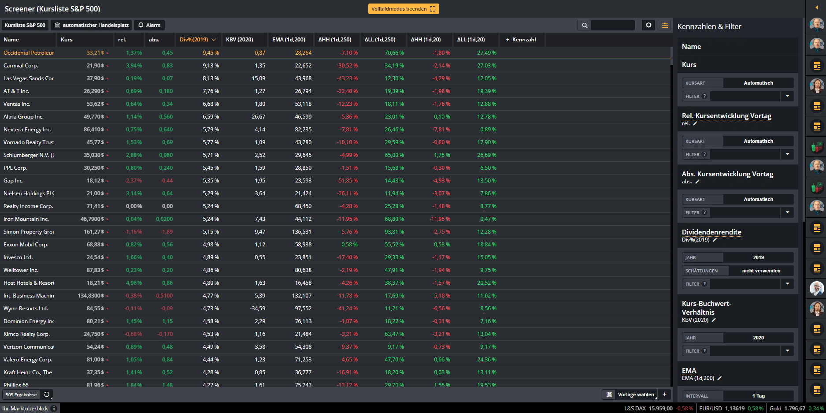Open filter help under Kurs section
The height and width of the screenshot is (413, 826).
704,96
